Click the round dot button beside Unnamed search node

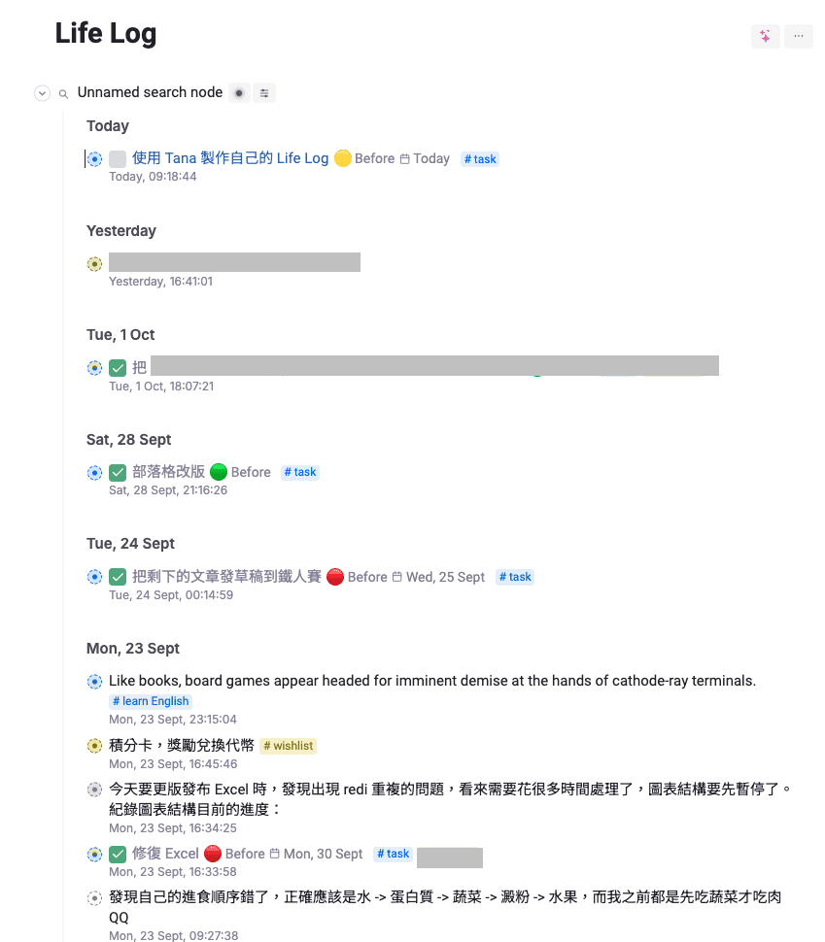(239, 93)
